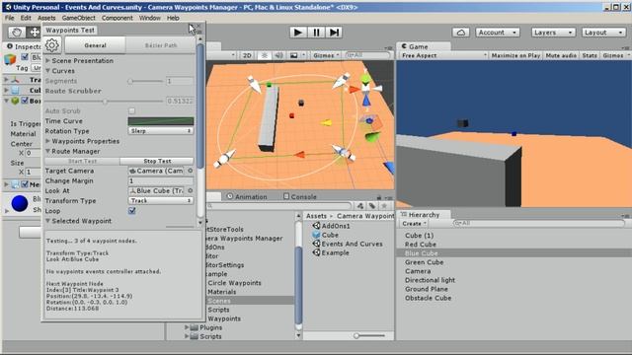Viewport: 632px width, 355px height.
Task: Click the Step frame button
Action: pos(334,33)
